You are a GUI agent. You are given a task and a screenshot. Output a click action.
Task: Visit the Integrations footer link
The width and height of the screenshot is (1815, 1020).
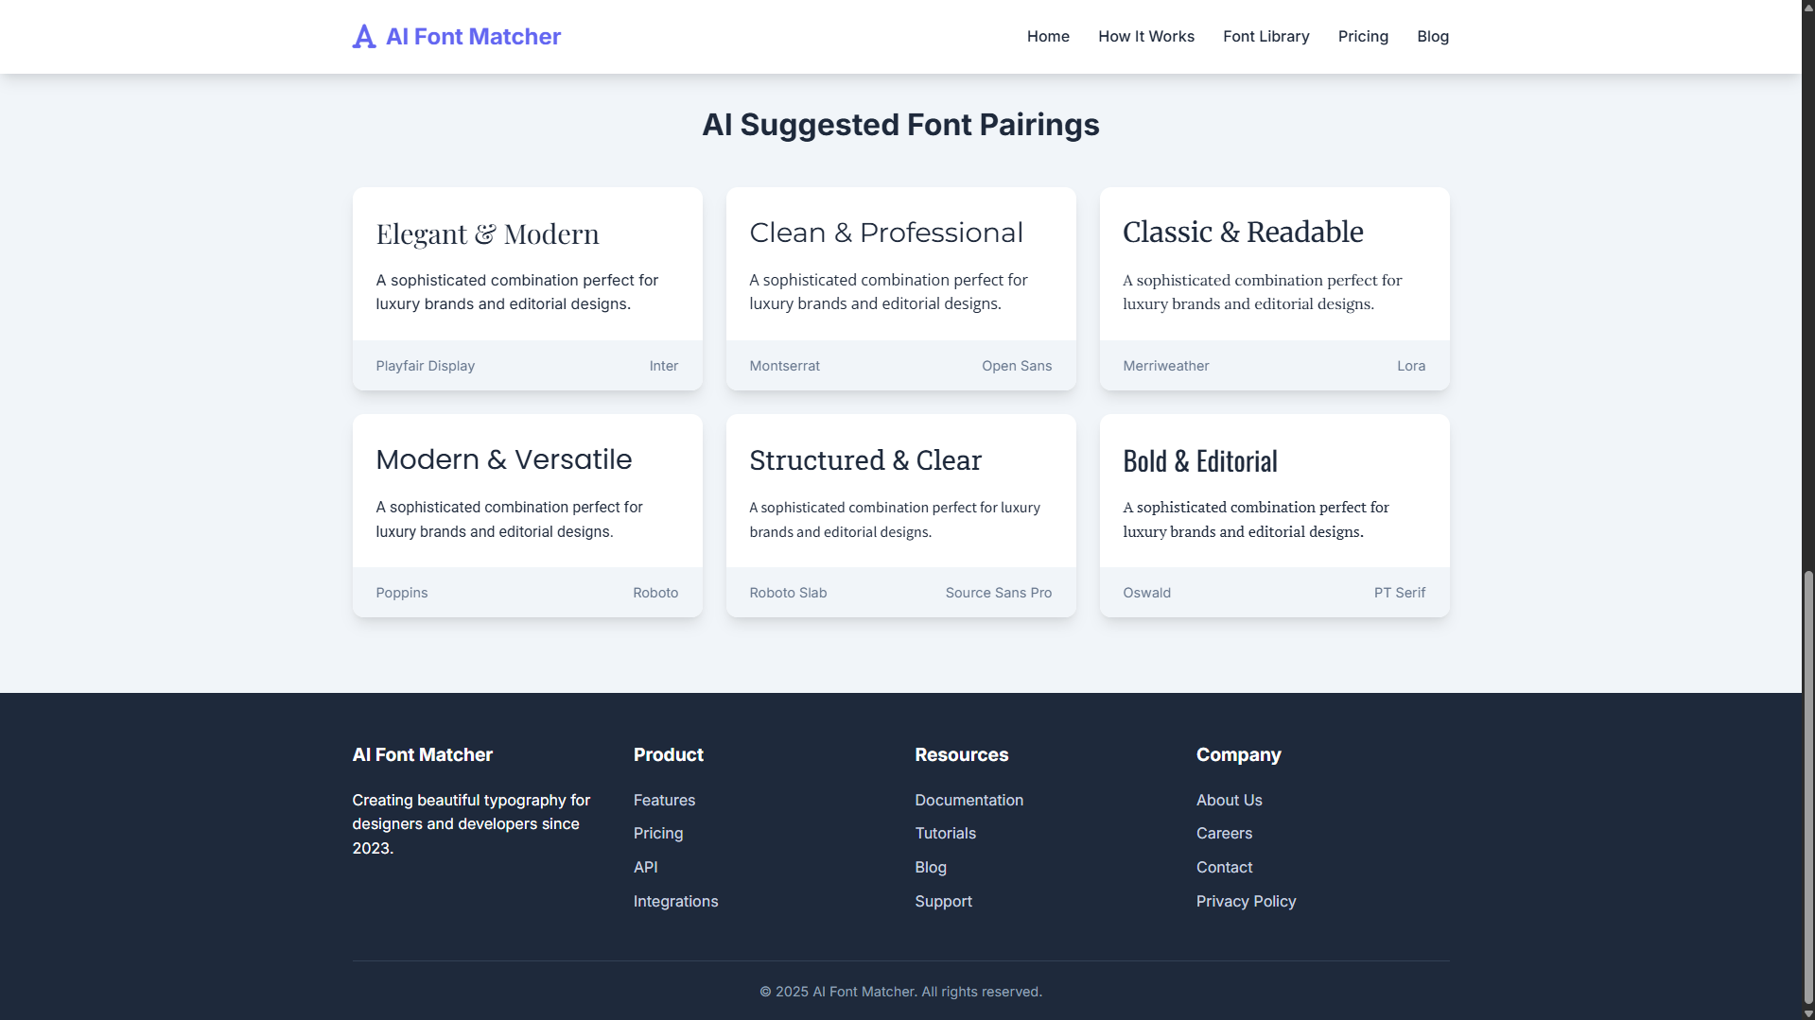click(675, 901)
